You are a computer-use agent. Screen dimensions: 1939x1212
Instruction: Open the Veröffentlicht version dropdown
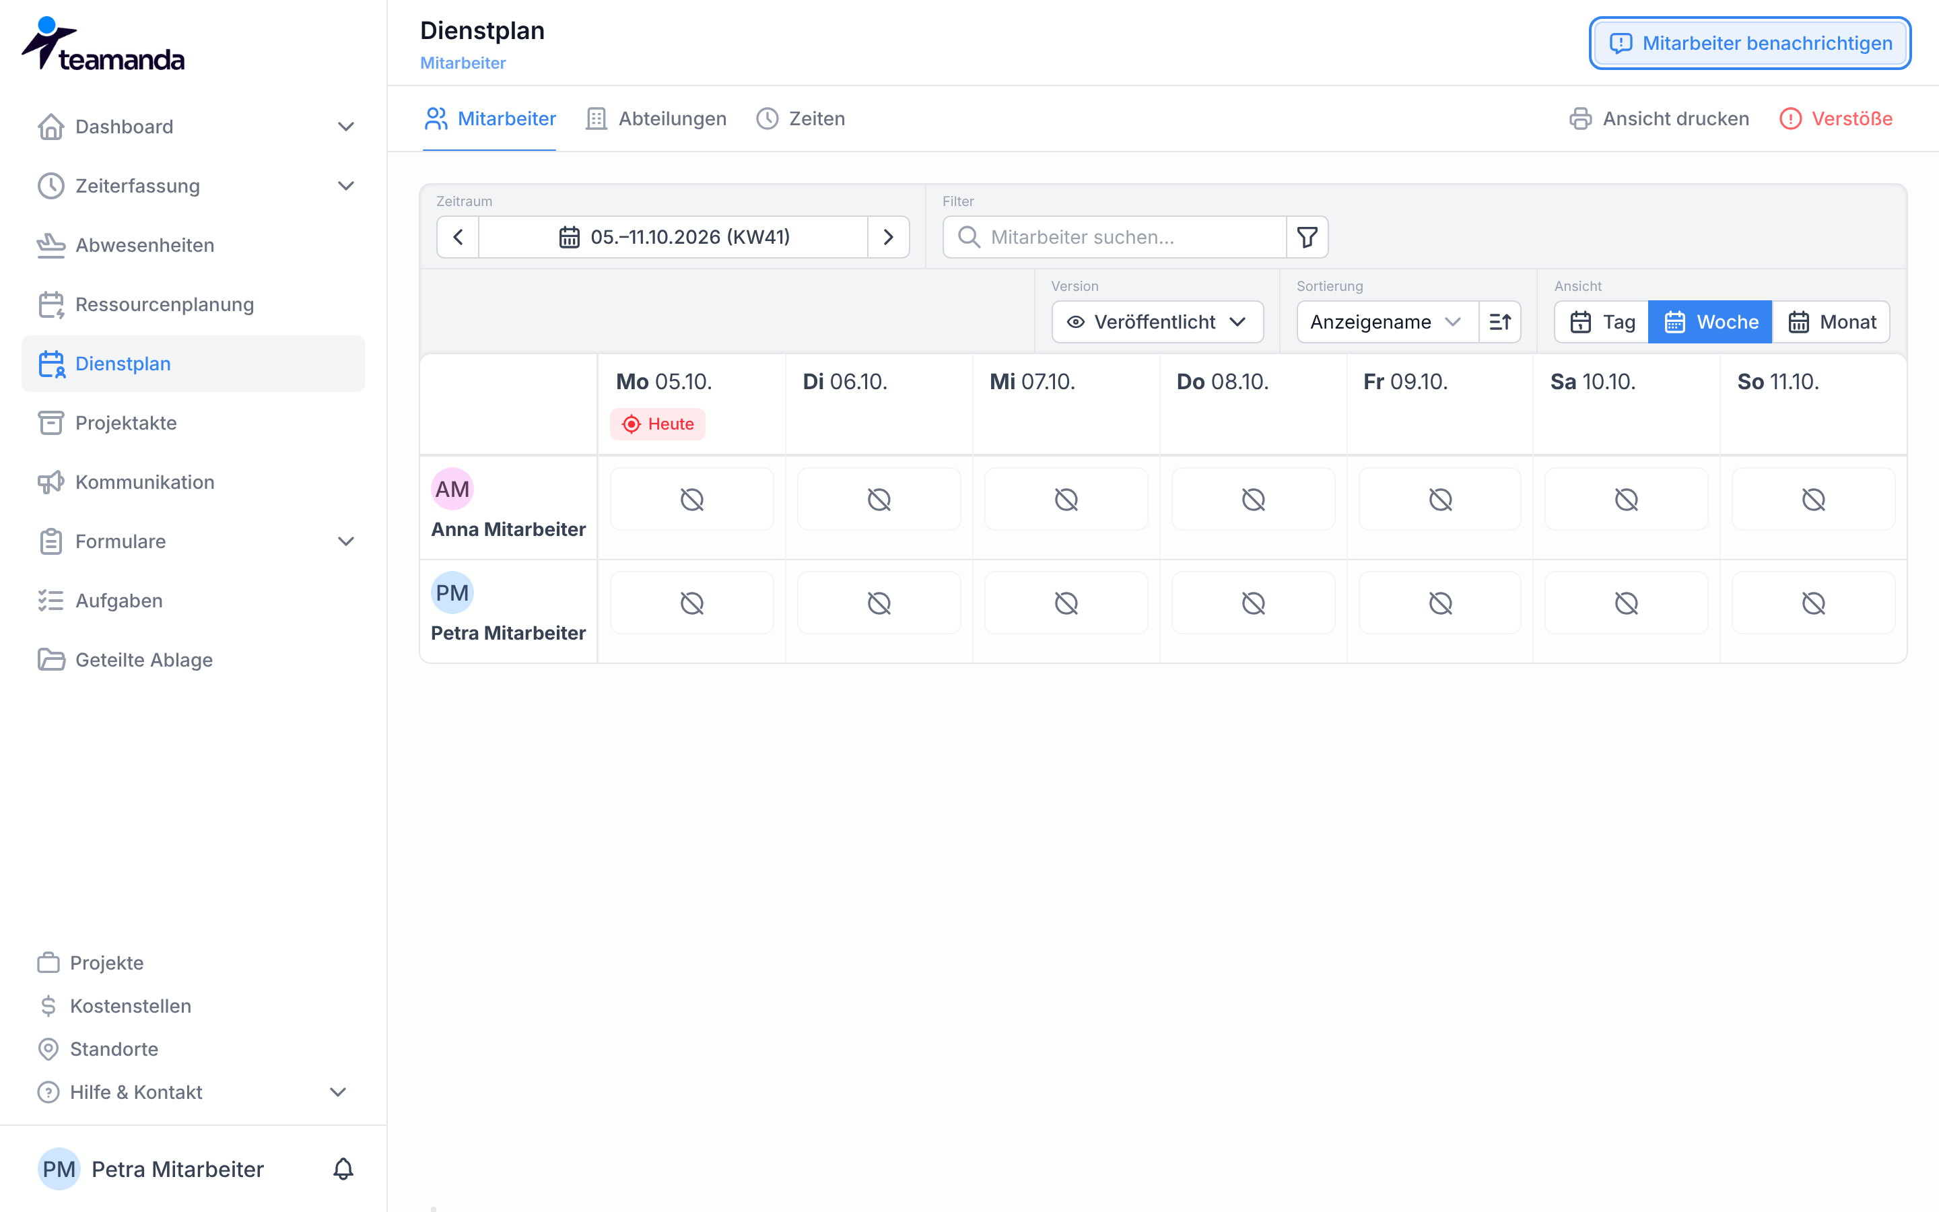1157,321
